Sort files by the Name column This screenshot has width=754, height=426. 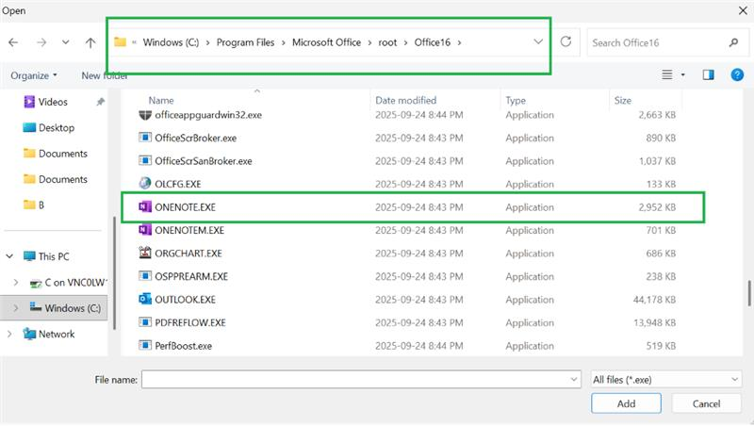click(161, 101)
